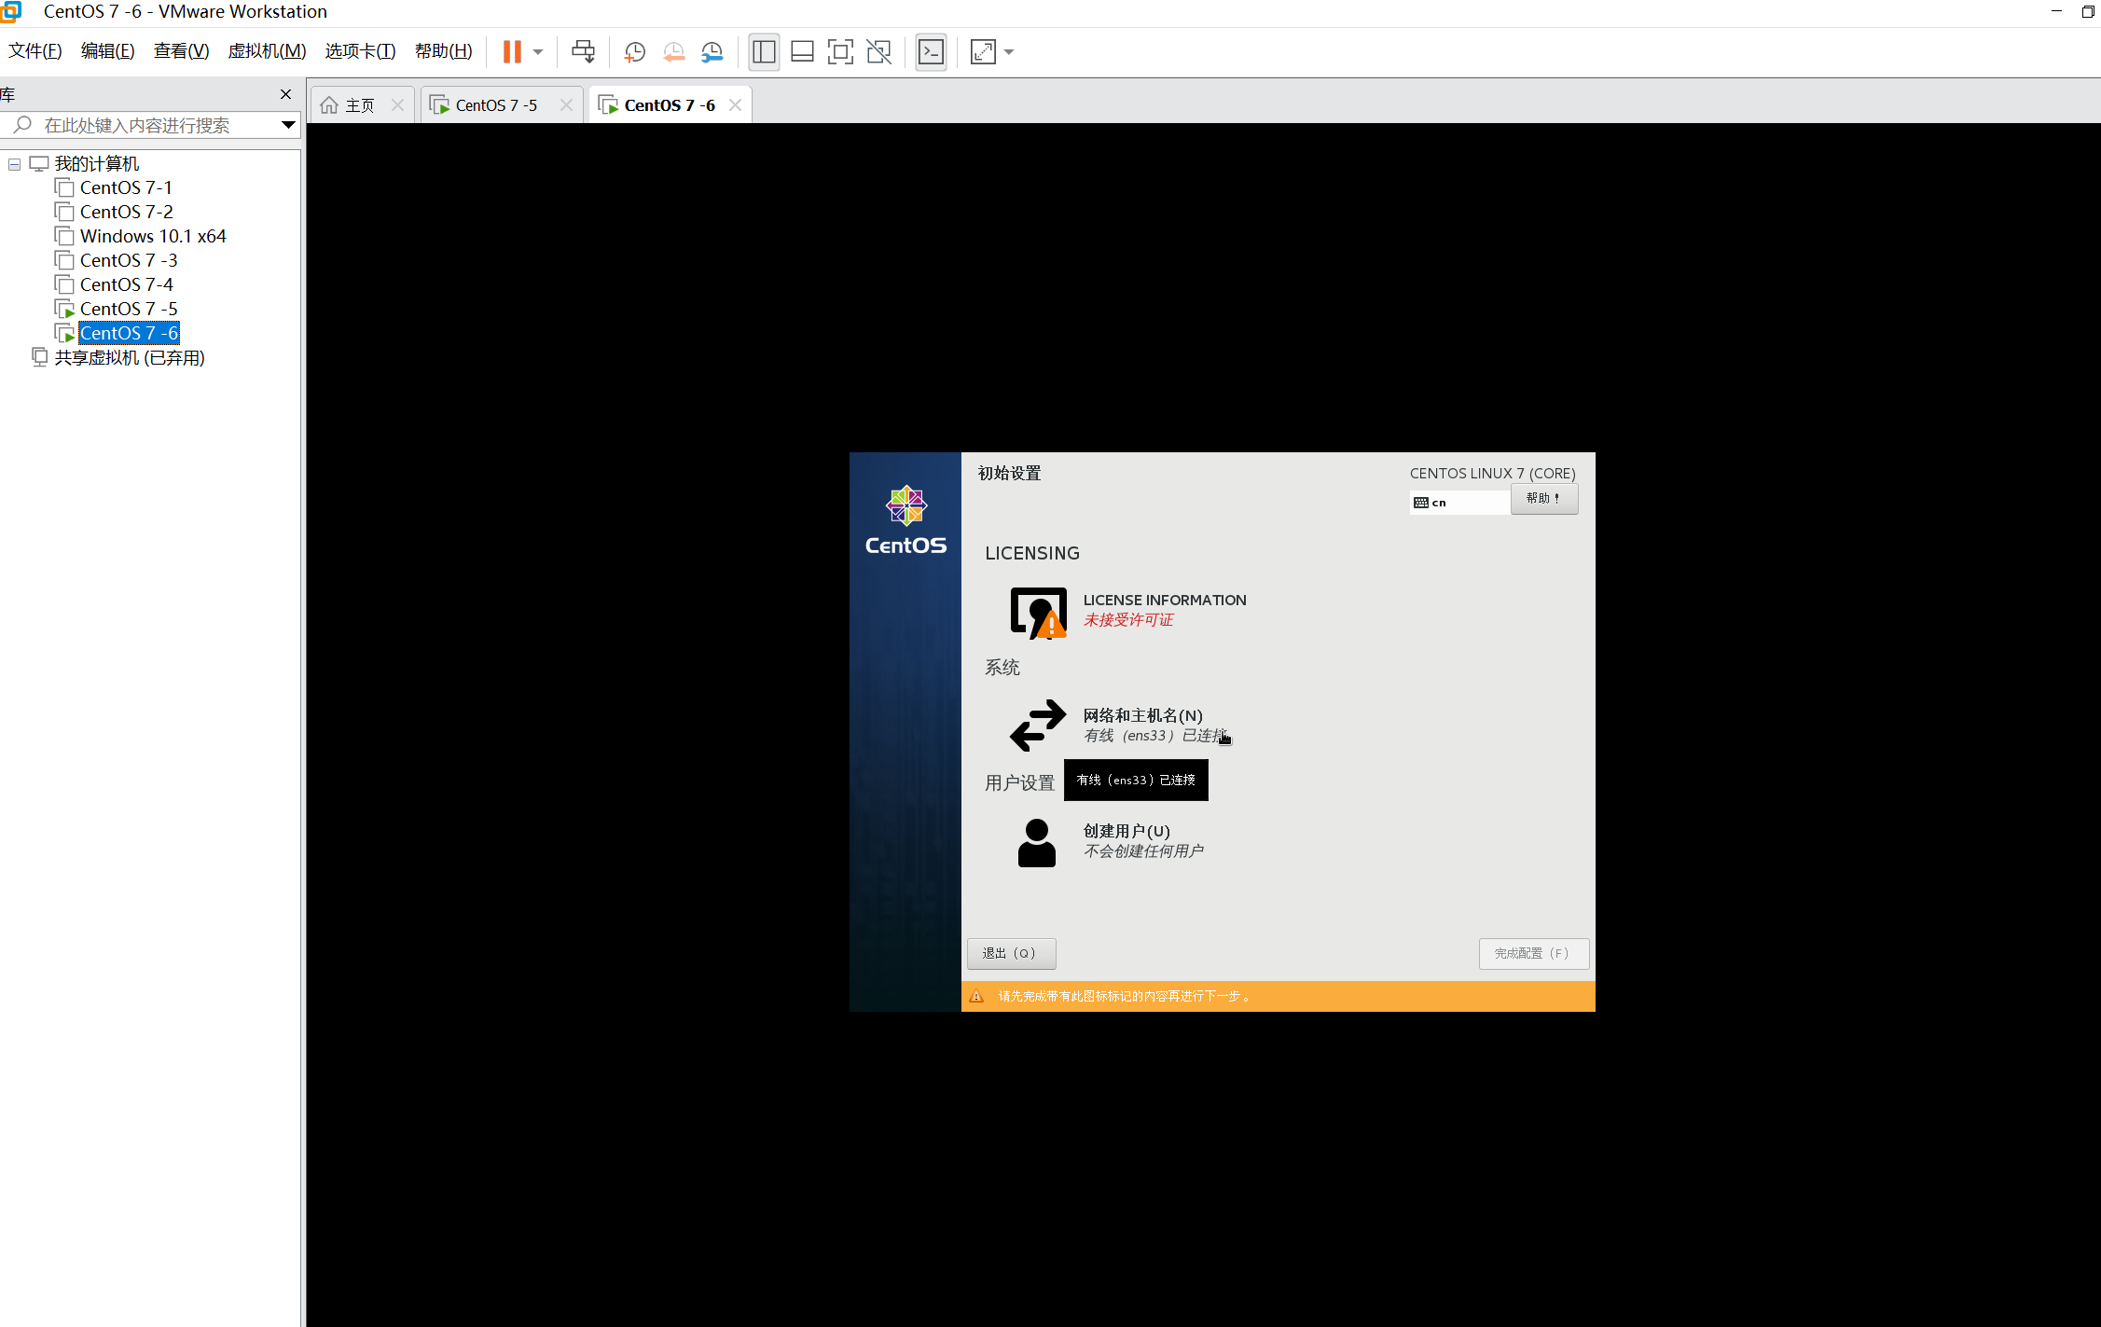The height and width of the screenshot is (1327, 2101).
Task: Click Send Ctrl+Alt+Del toolbar icon
Action: pyautogui.click(x=583, y=52)
